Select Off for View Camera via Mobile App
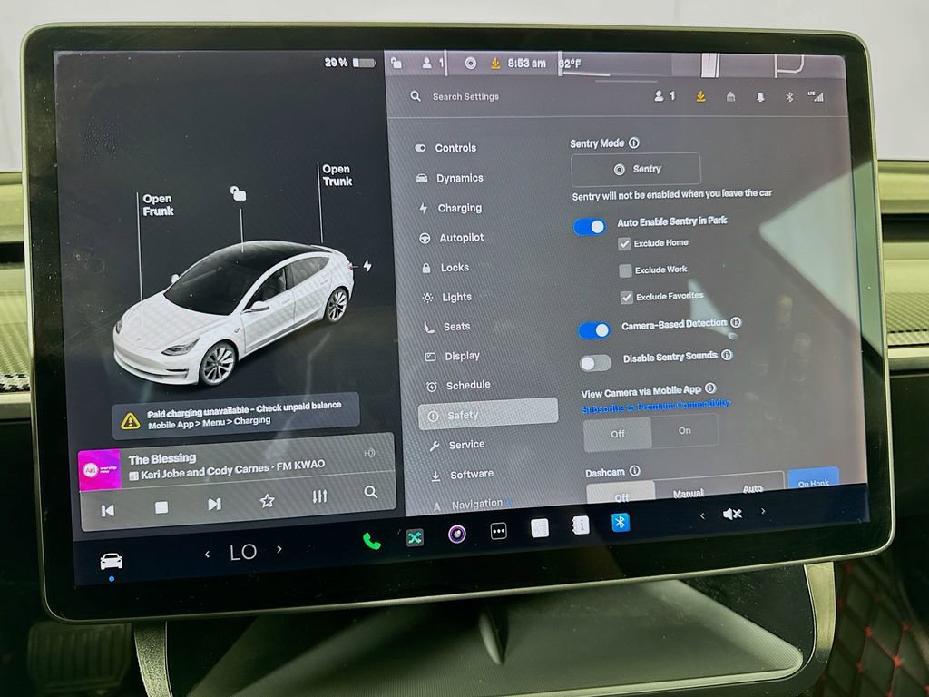 click(617, 434)
